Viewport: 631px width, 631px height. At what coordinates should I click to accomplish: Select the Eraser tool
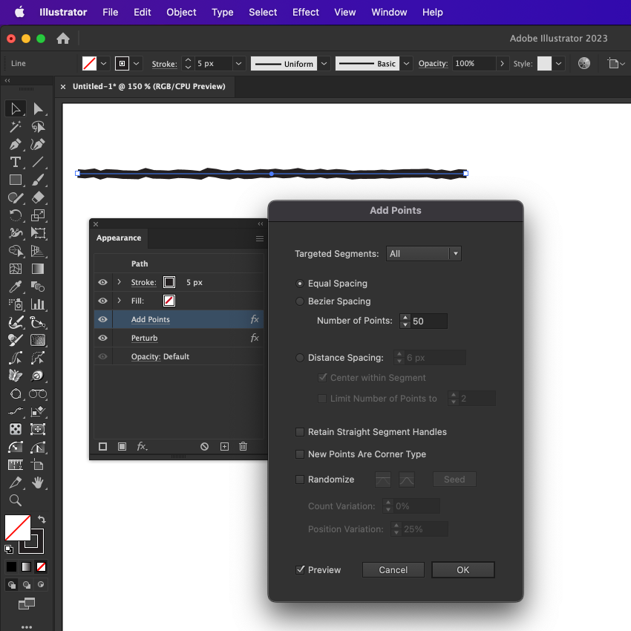point(38,197)
